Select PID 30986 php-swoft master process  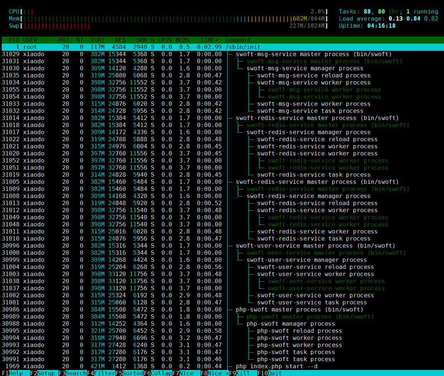223,309
